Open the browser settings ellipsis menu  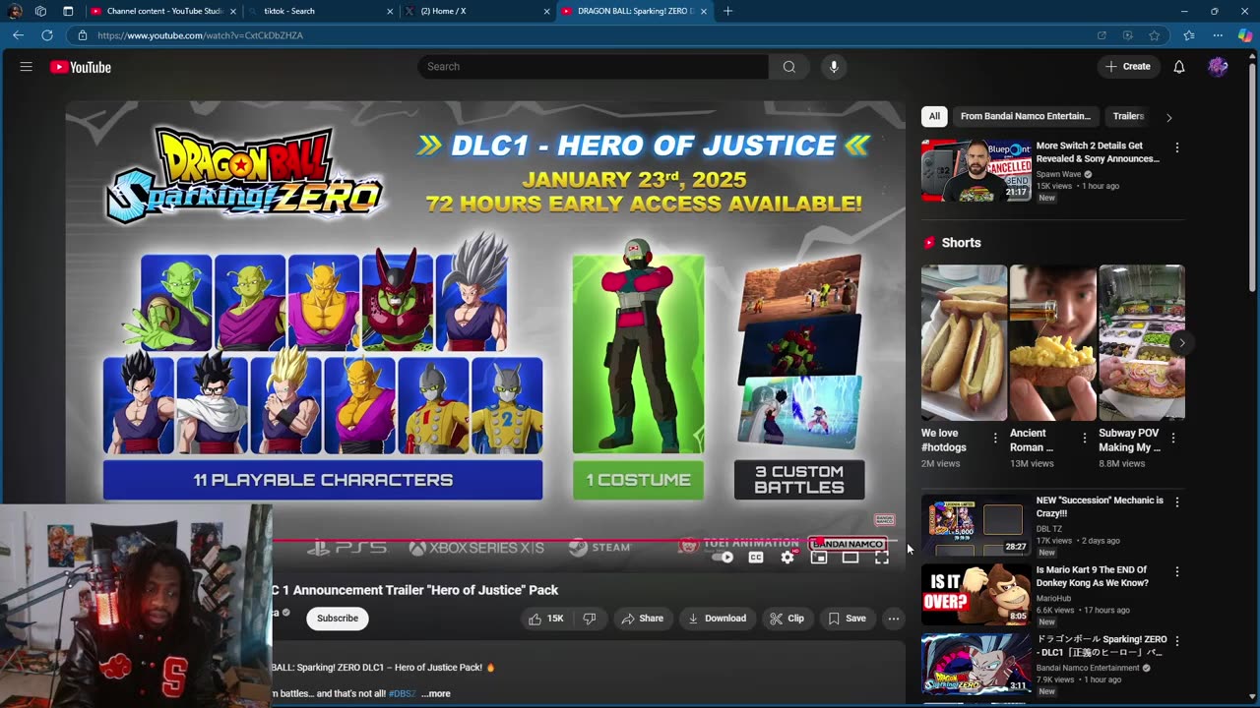(1218, 35)
